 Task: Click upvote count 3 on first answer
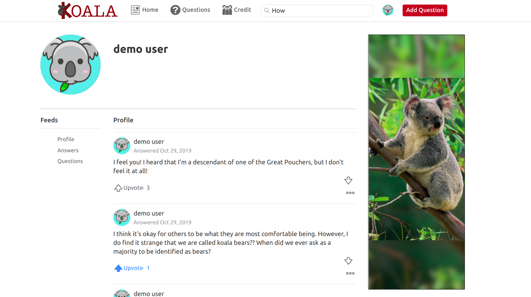pos(148,188)
